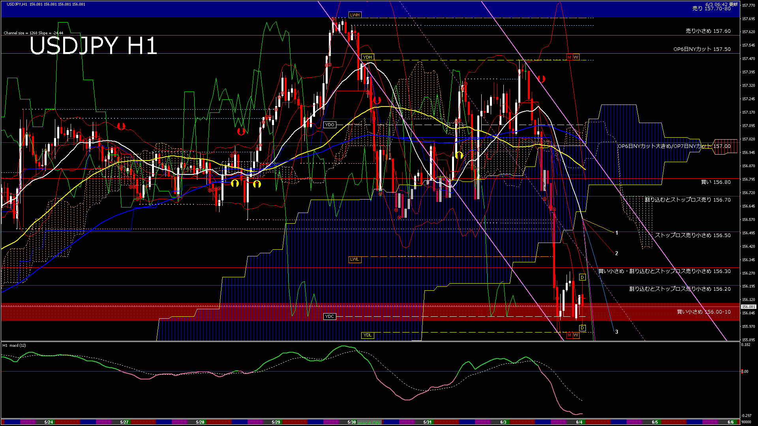Viewport: 758px width, 426px height.
Task: Select the '買い小さめ 156.00-10' label
Action: pyautogui.click(x=704, y=312)
